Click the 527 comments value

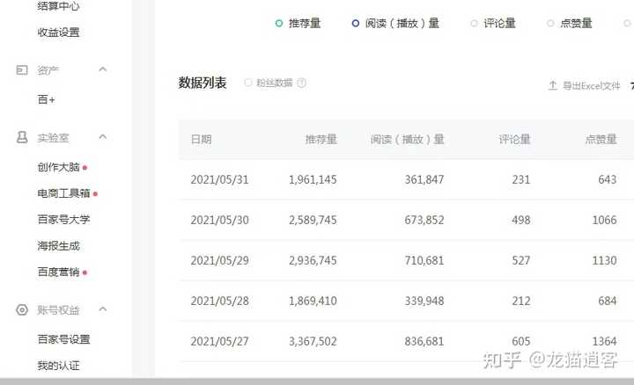[x=520, y=260]
